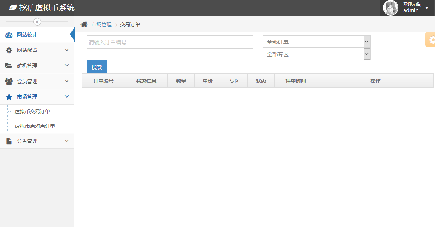Click the star icon beside 市场管理
The height and width of the screenshot is (227, 435).
tap(9, 97)
